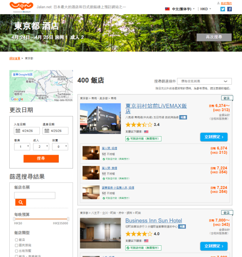Open the 我的預約 link

226,3
